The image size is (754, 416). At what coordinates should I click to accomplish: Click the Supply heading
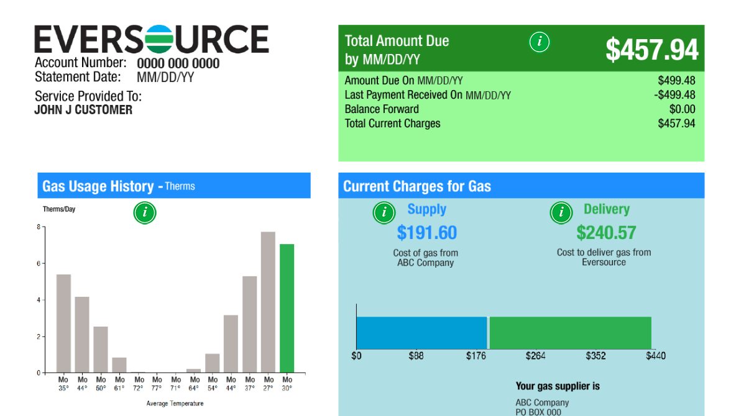click(427, 209)
